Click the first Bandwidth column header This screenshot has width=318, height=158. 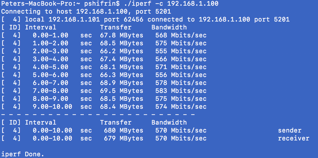coord(169,27)
